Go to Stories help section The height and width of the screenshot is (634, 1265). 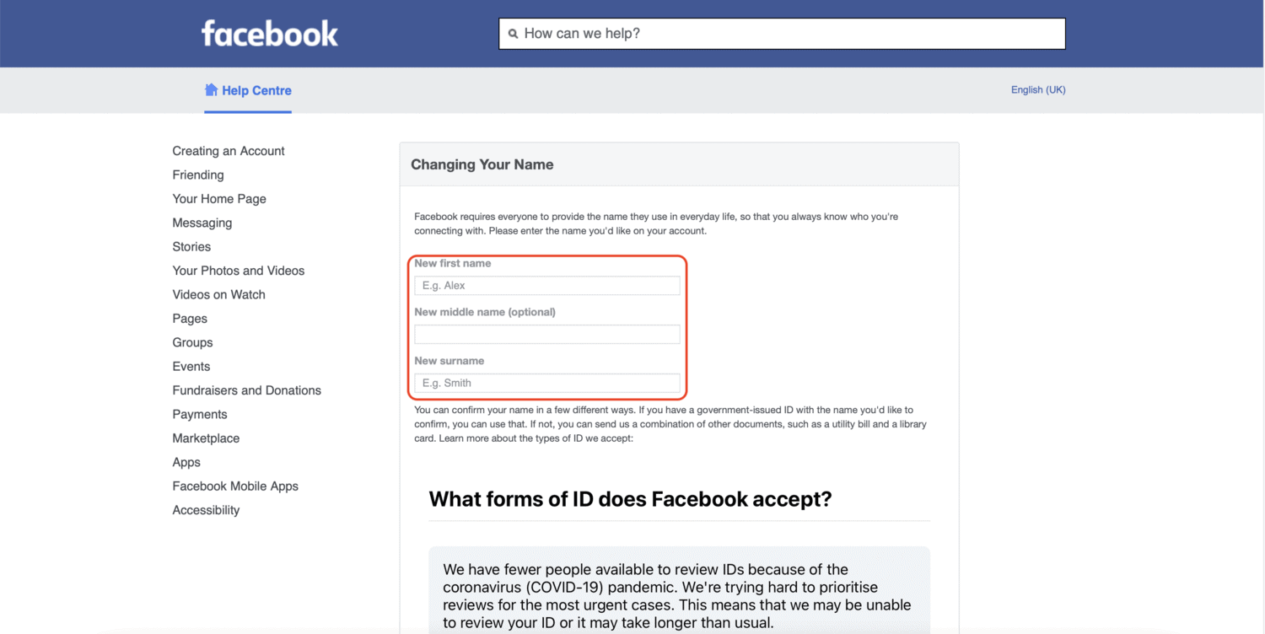click(191, 247)
